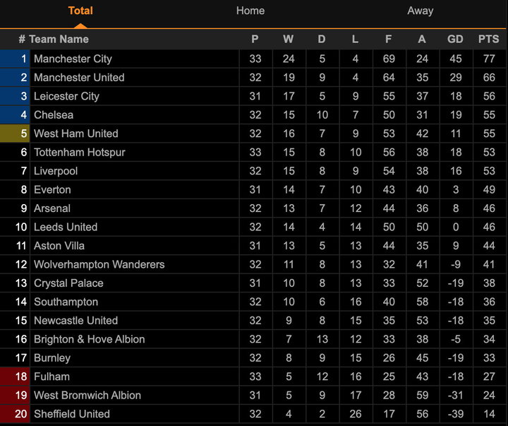This screenshot has width=508, height=426.
Task: Select Leicester City in the table
Action: (66, 96)
